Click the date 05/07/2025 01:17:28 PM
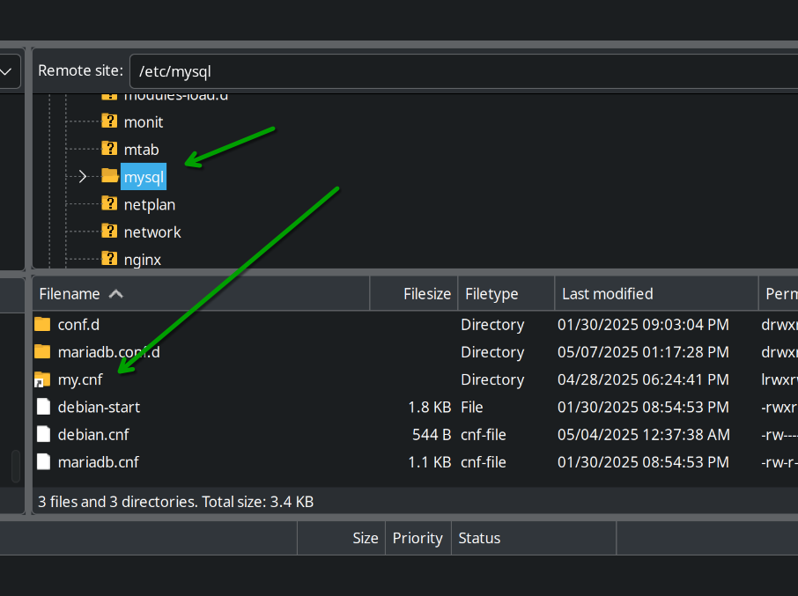This screenshot has height=596, width=798. pyautogui.click(x=643, y=352)
